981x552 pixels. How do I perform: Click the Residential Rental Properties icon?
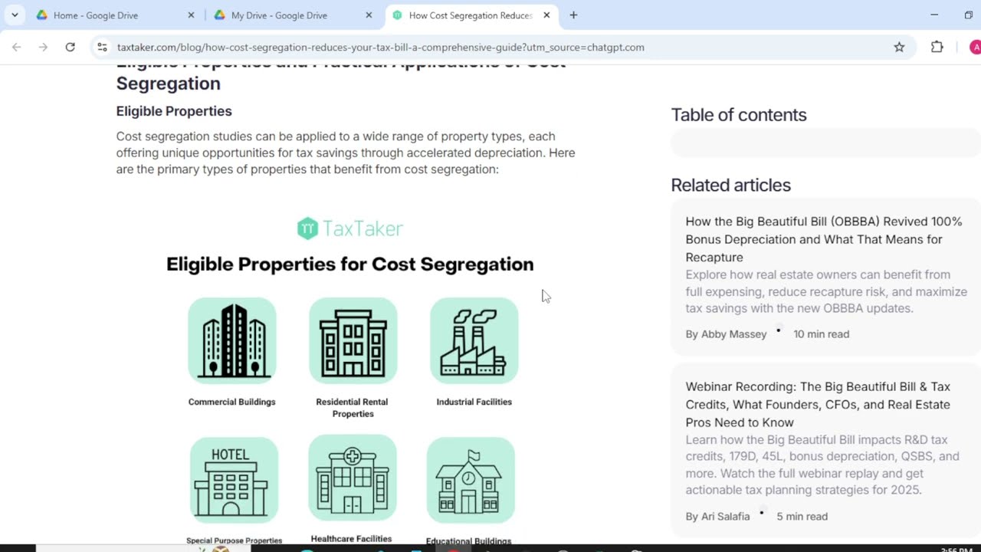coord(353,340)
